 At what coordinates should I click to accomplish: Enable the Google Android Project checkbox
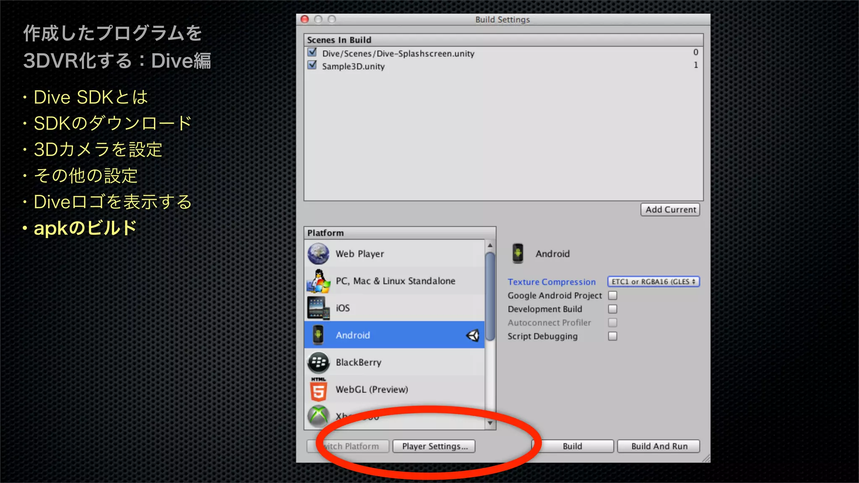[612, 296]
